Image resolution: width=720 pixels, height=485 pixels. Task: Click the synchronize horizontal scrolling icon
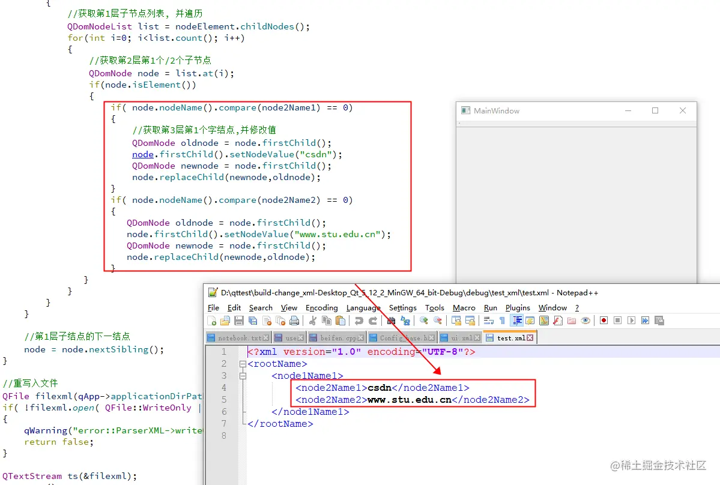pyautogui.click(x=470, y=321)
